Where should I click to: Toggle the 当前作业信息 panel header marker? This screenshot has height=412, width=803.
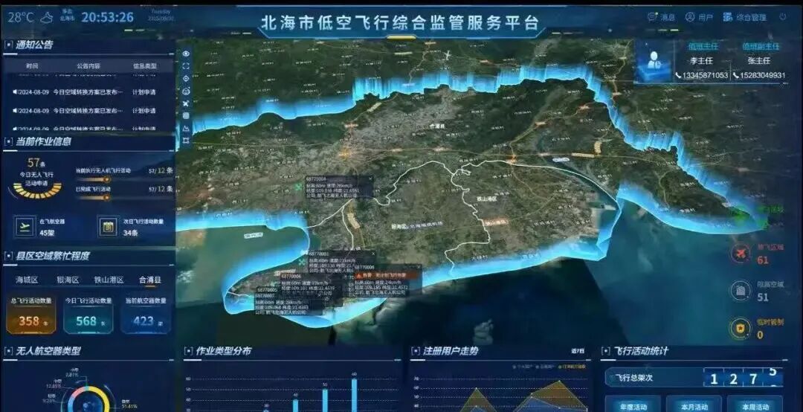coord(9,141)
